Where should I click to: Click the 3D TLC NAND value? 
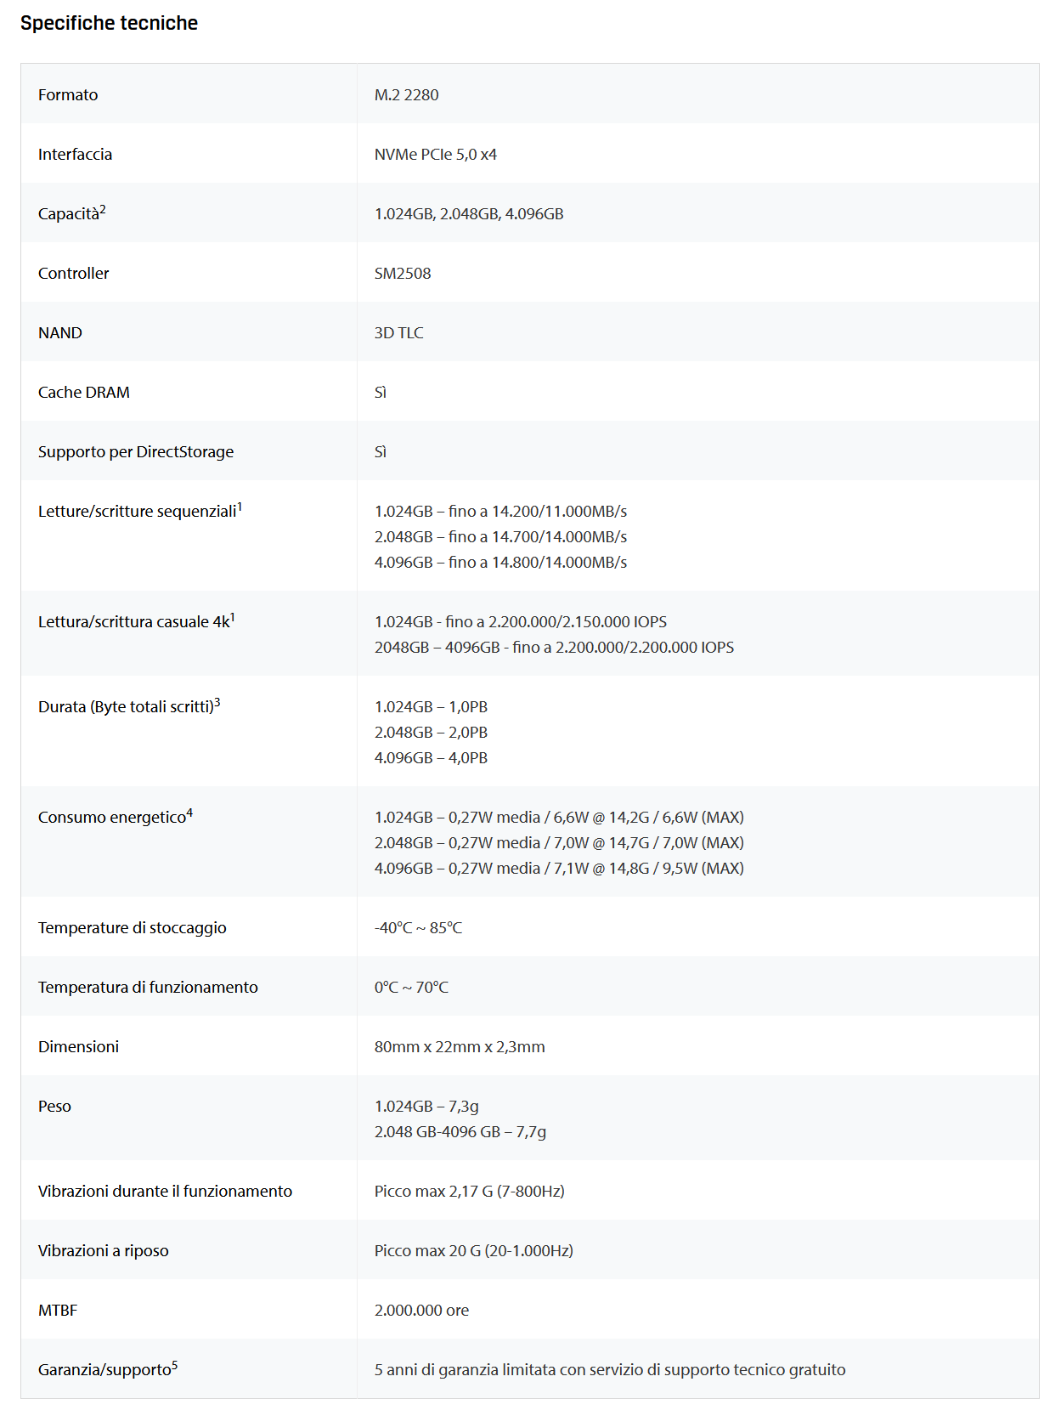[x=398, y=333]
